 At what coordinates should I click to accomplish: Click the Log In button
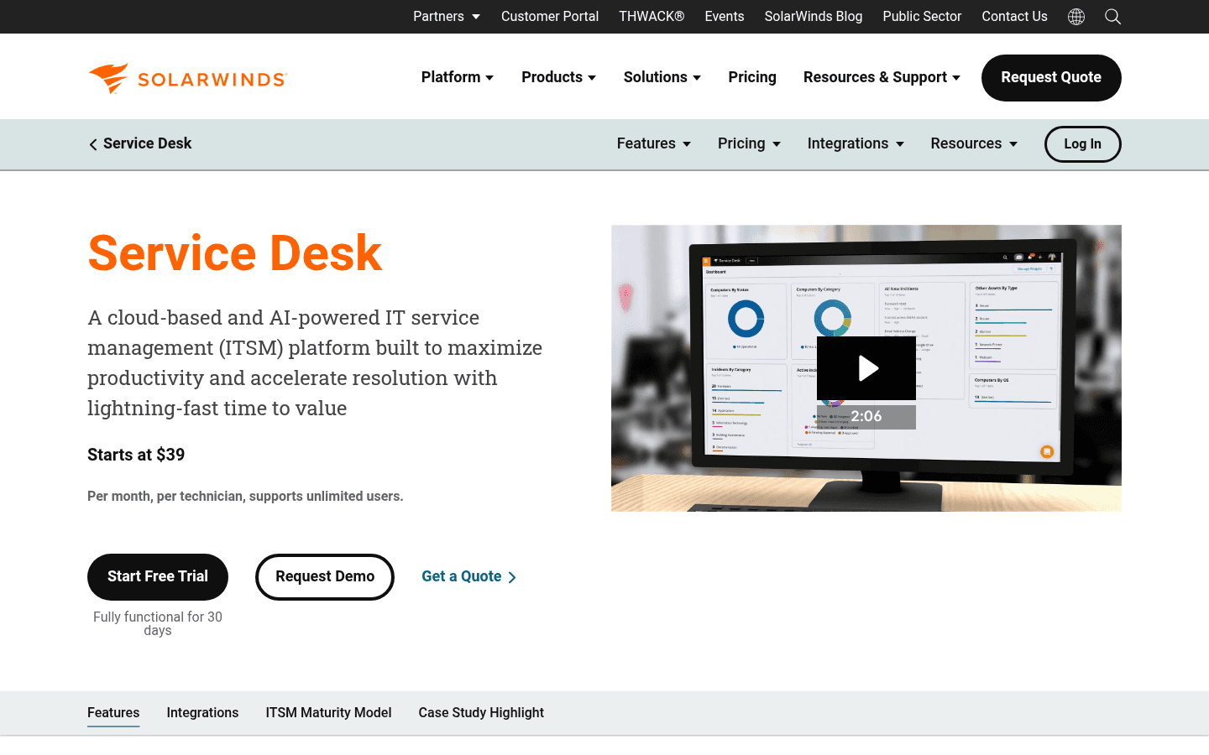pos(1083,144)
